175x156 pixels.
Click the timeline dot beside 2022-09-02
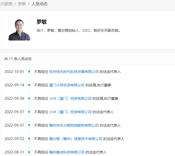point(29,139)
